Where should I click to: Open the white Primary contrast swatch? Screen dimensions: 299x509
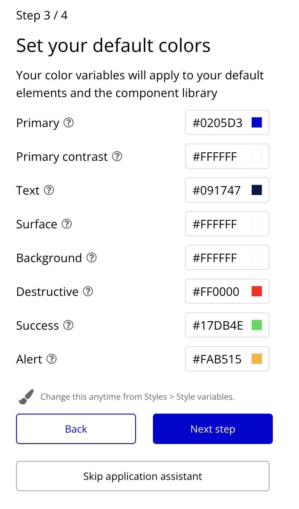pyautogui.click(x=257, y=157)
